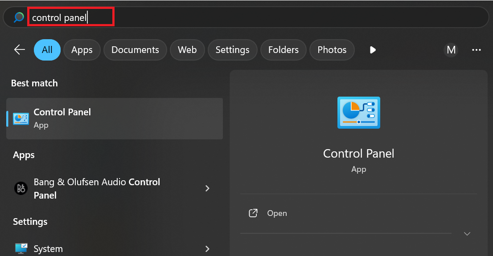The width and height of the screenshot is (493, 256).
Task: Click the search magnifier icon
Action: click(x=19, y=17)
